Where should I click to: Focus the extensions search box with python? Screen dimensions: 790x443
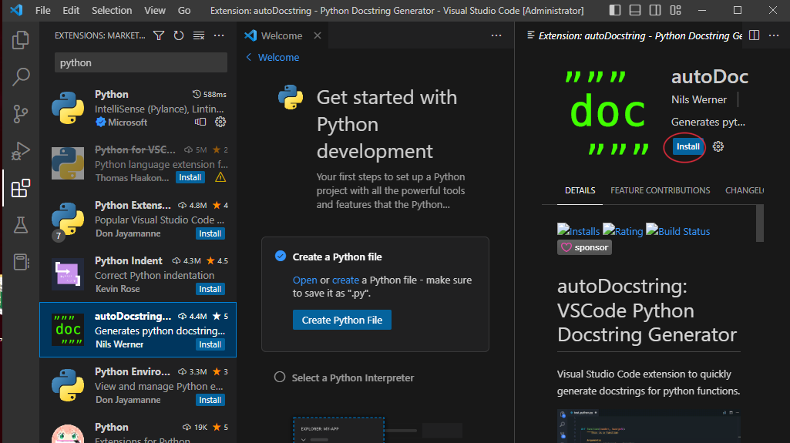(x=141, y=63)
